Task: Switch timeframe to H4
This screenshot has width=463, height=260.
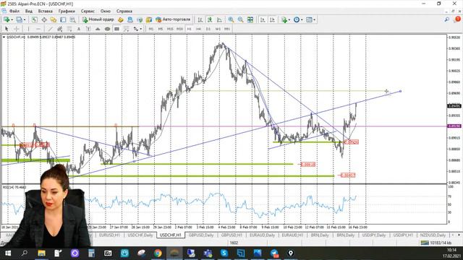Action: 198,29
